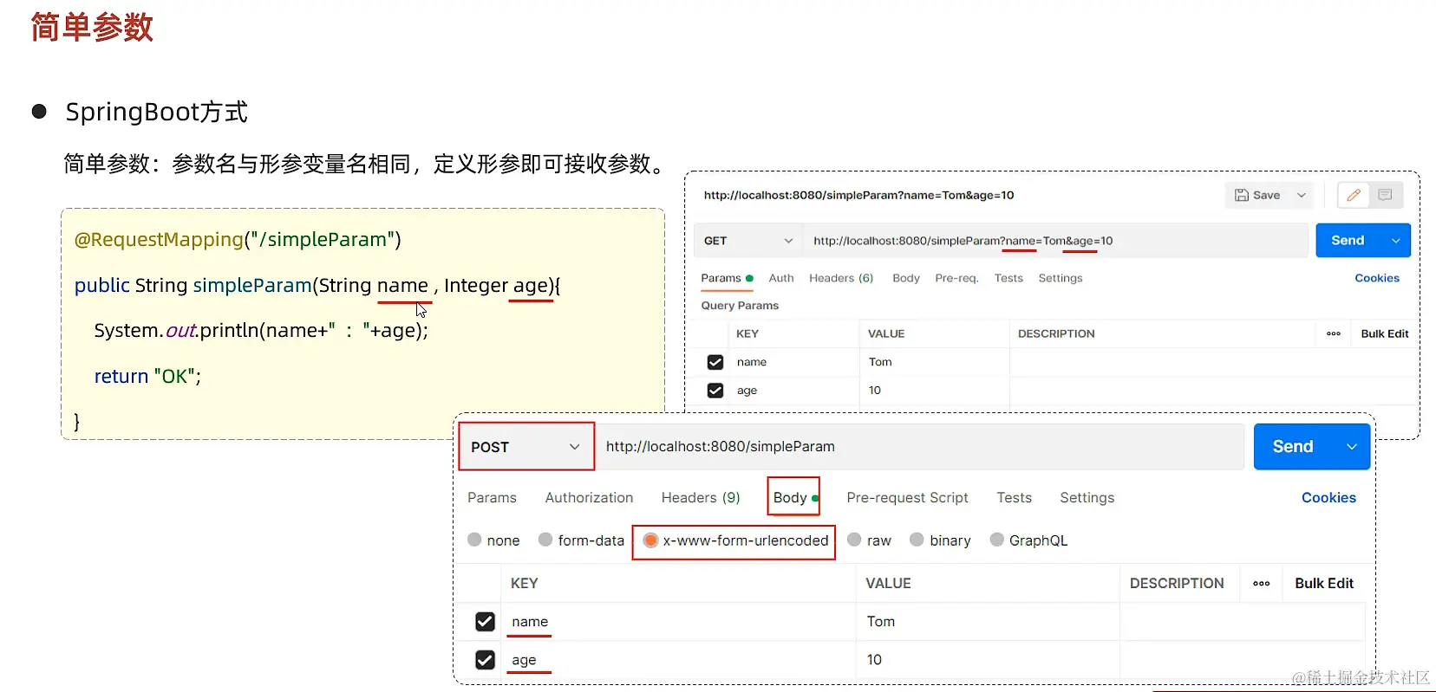Open the POST method dropdown
The image size is (1436, 692).
point(525,447)
